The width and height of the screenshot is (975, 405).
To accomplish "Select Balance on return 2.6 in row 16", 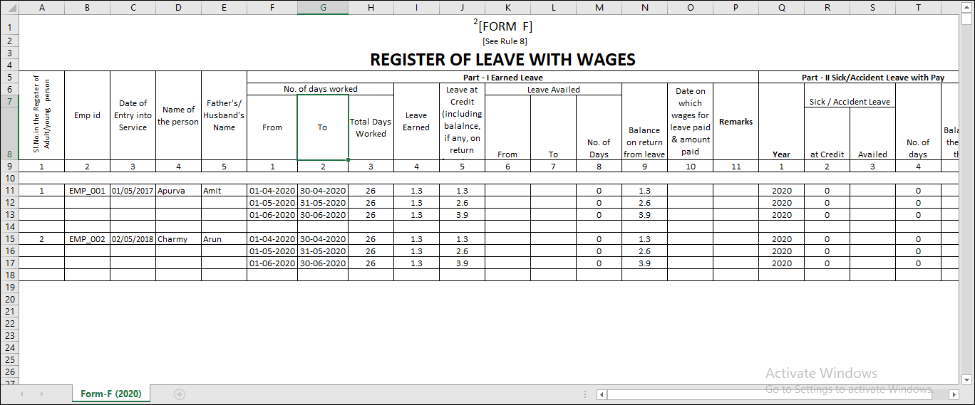I will (644, 251).
